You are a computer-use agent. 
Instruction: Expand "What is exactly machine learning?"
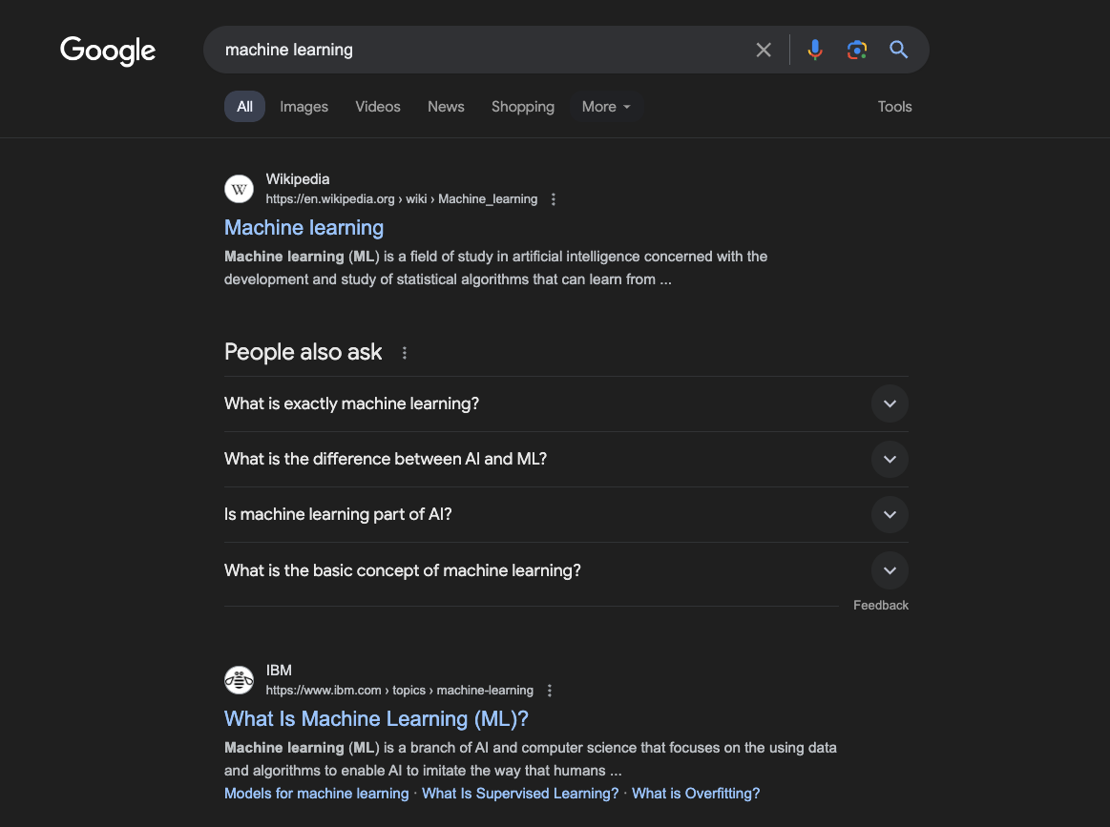point(566,403)
